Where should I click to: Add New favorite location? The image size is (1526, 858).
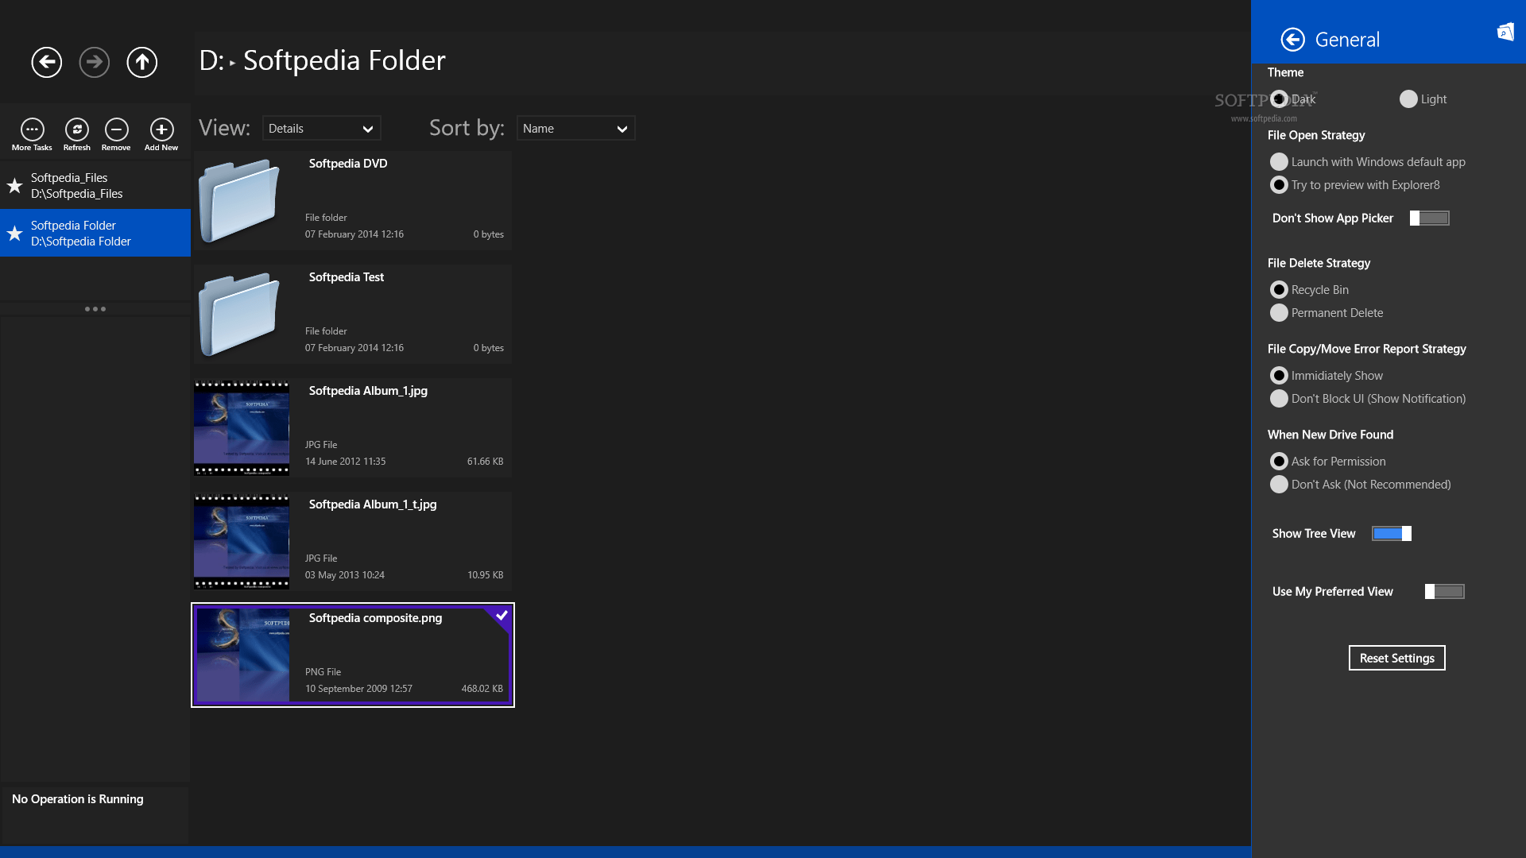[161, 129]
